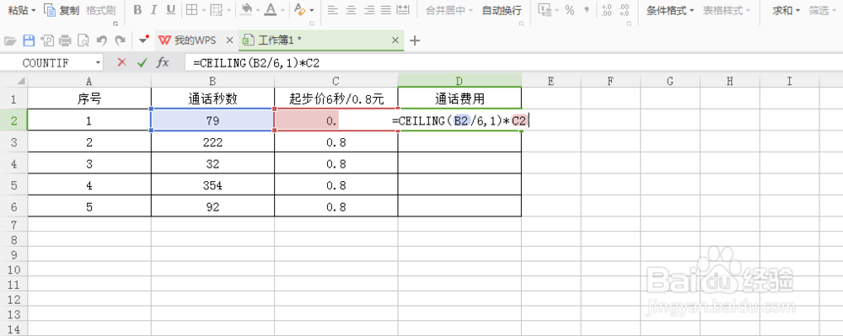
Task: Click cell with value 222
Action: click(x=213, y=142)
